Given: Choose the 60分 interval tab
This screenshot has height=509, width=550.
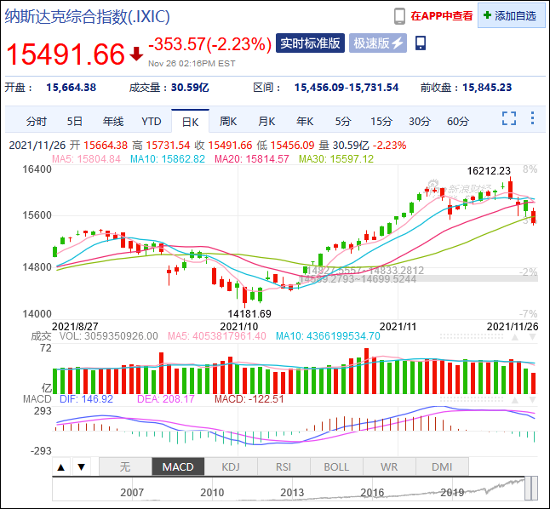Looking at the screenshot, I should (x=458, y=122).
